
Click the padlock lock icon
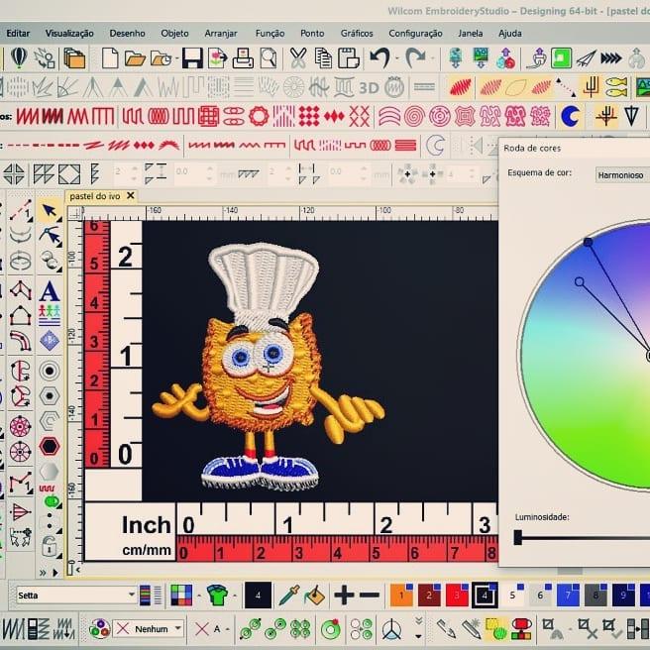[49, 546]
